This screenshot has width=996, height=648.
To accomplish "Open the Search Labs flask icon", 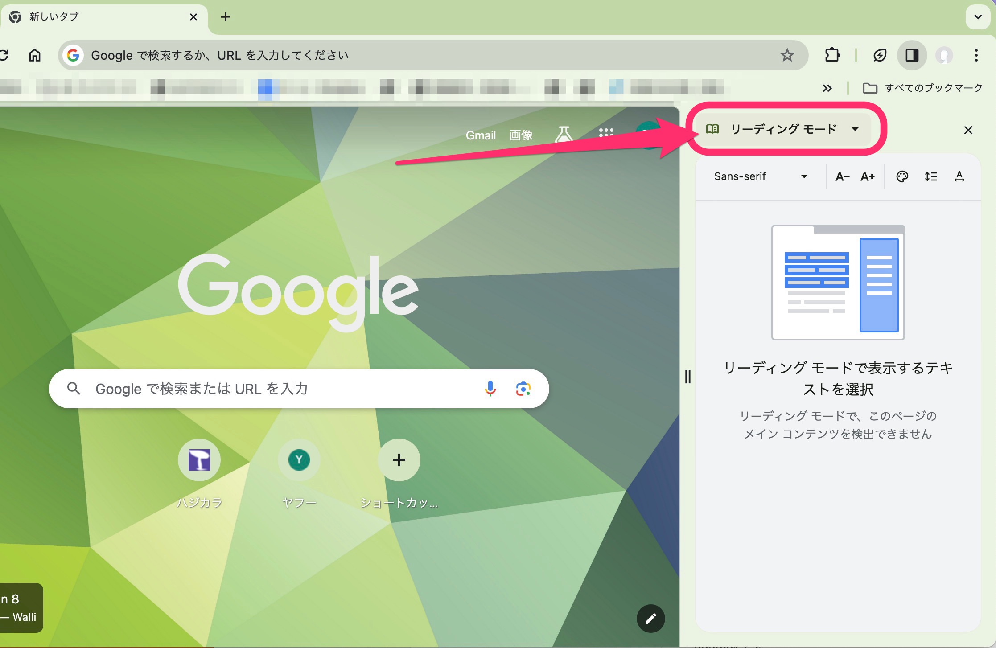I will (564, 134).
